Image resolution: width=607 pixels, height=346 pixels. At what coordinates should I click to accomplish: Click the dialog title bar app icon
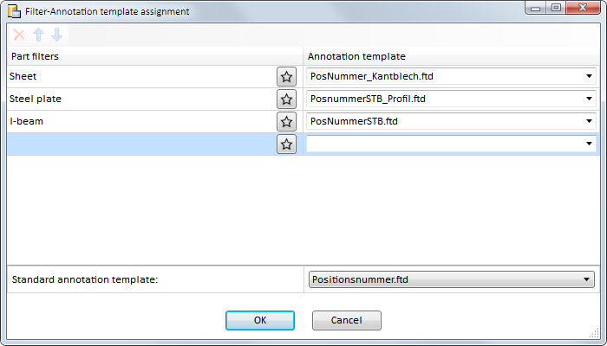14,11
